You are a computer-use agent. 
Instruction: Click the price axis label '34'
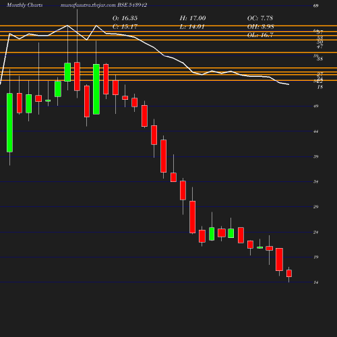click(316, 181)
